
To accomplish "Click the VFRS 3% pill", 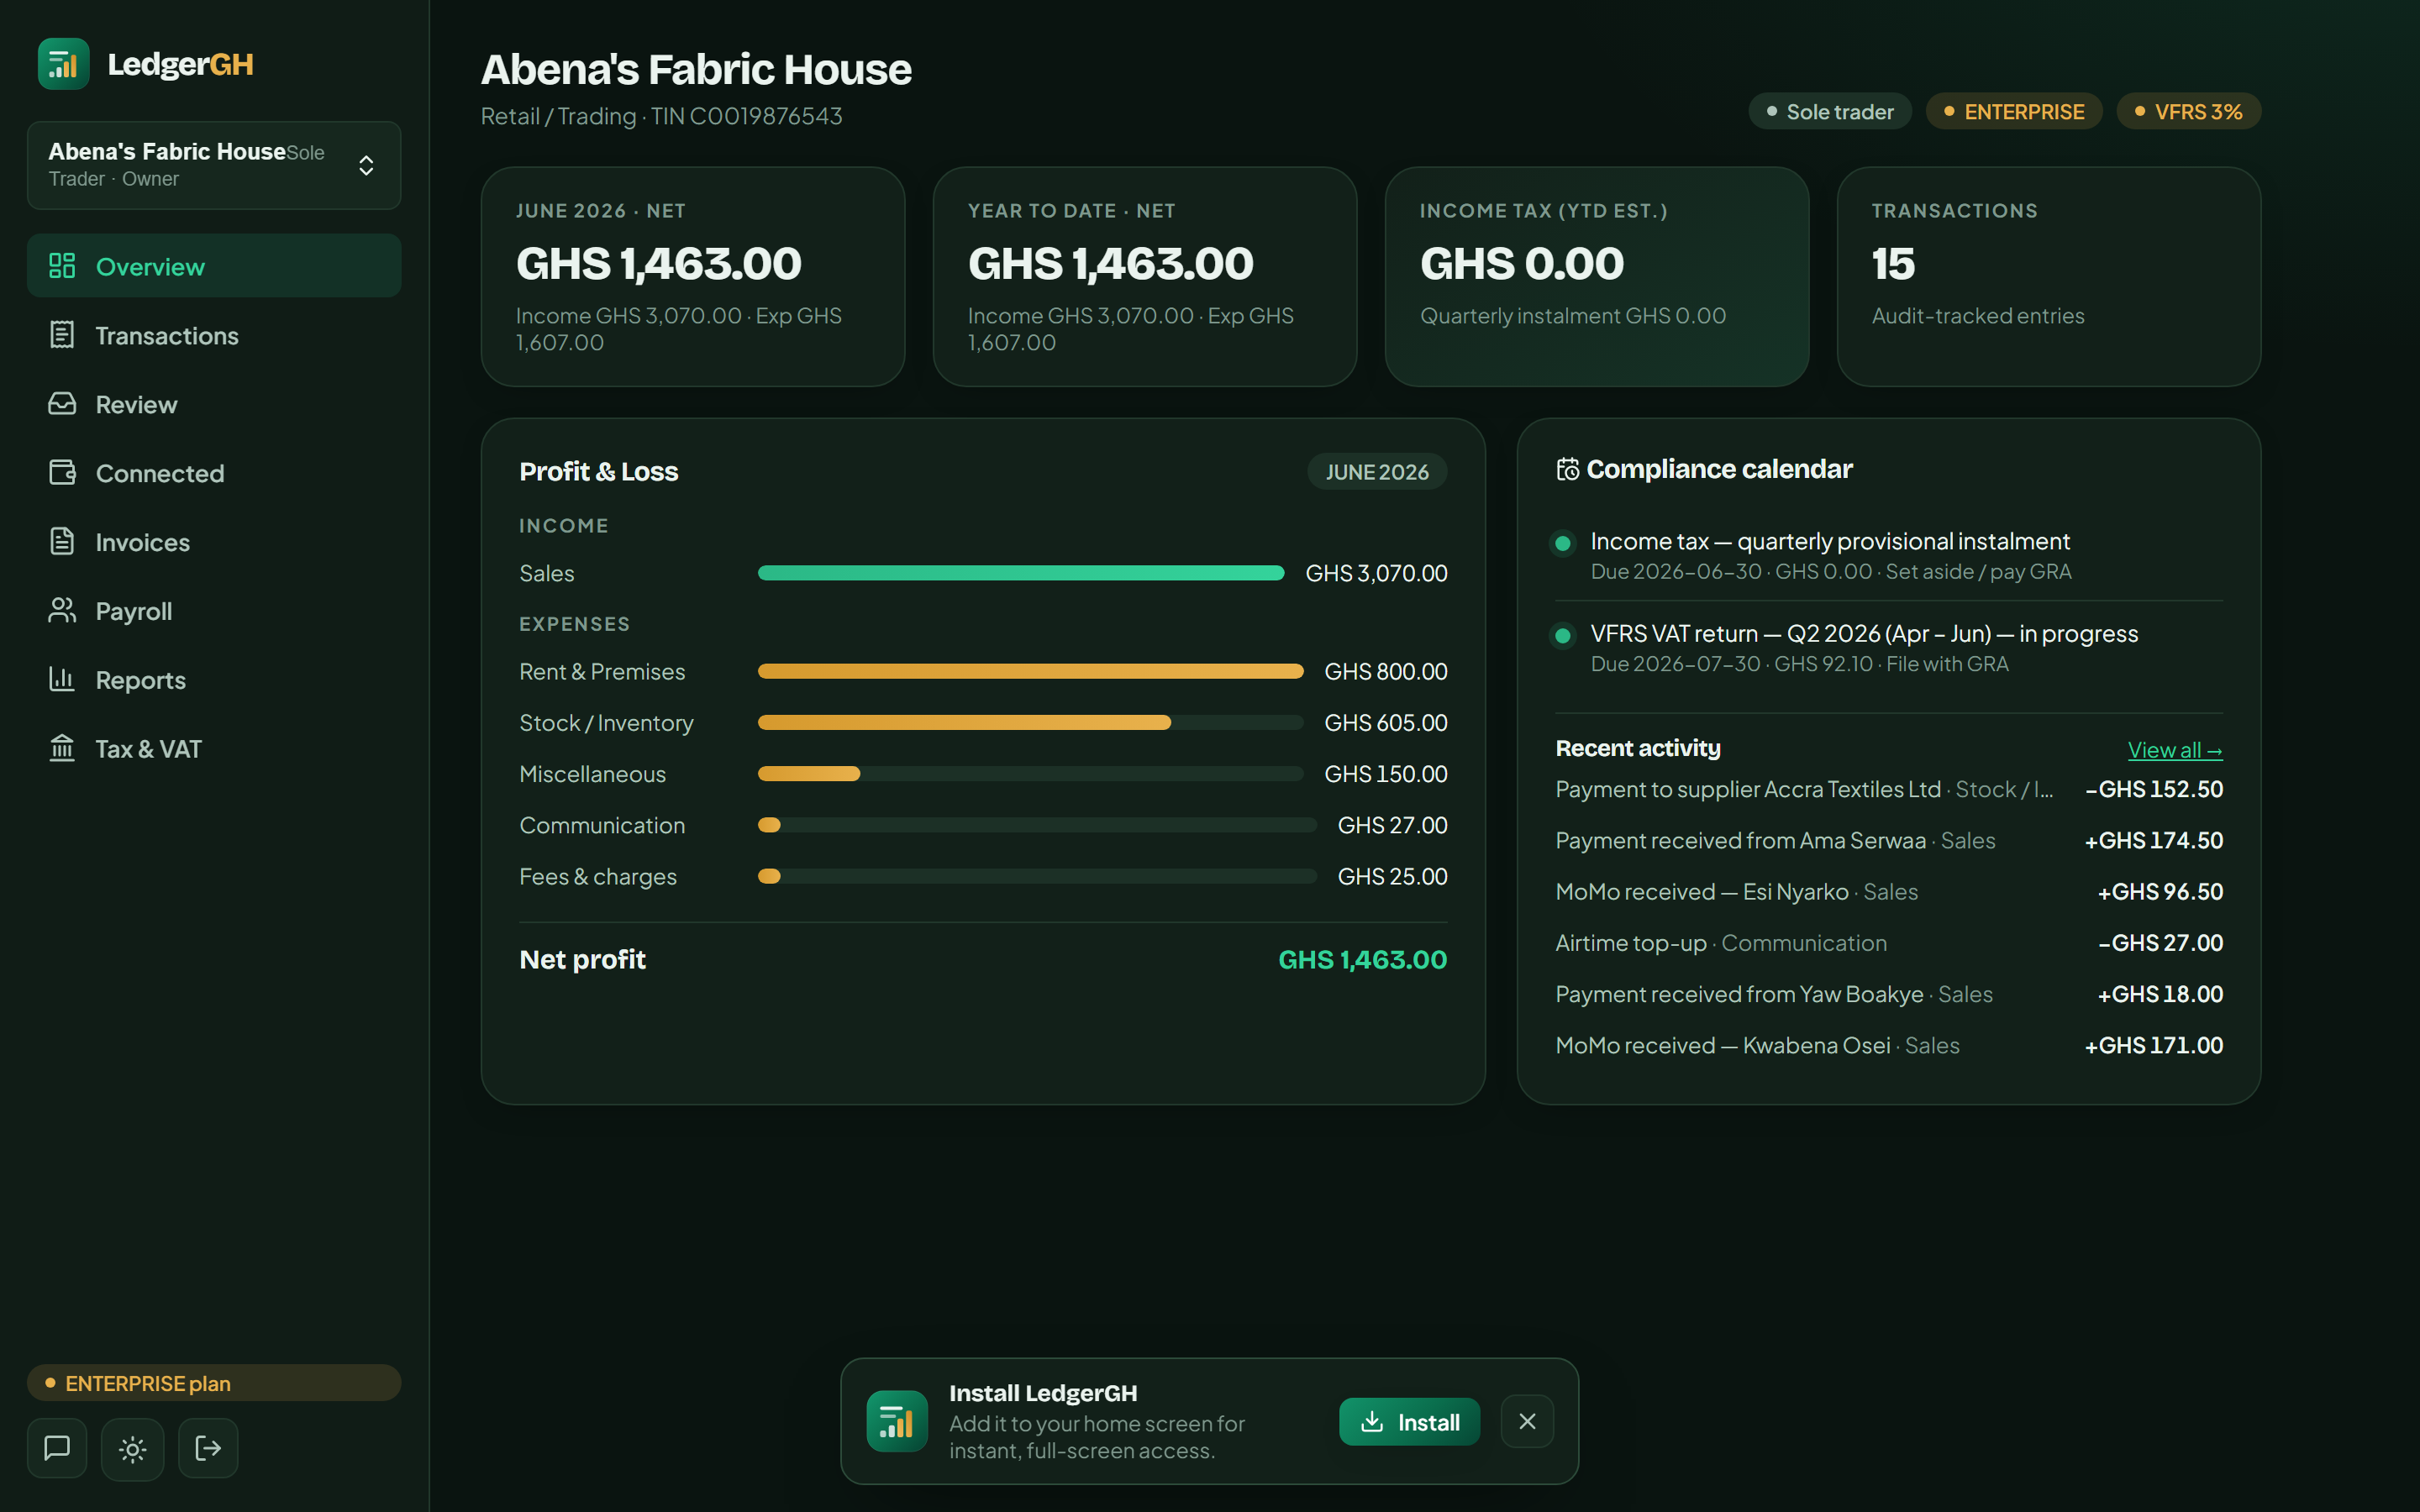I will click(2188, 111).
